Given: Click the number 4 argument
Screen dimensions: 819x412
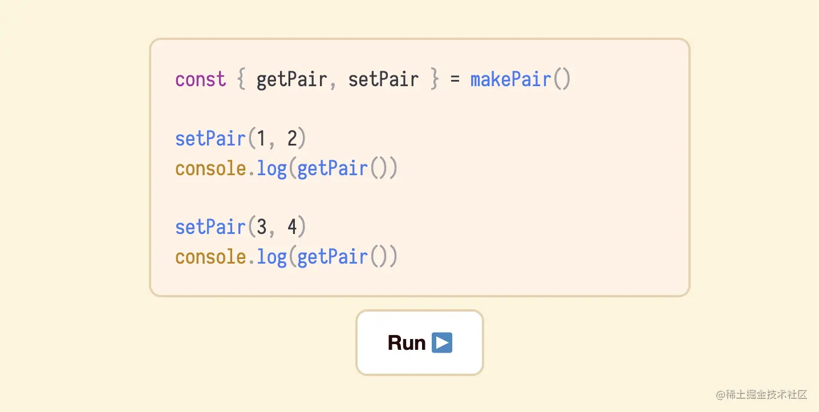Looking at the screenshot, I should pos(292,227).
